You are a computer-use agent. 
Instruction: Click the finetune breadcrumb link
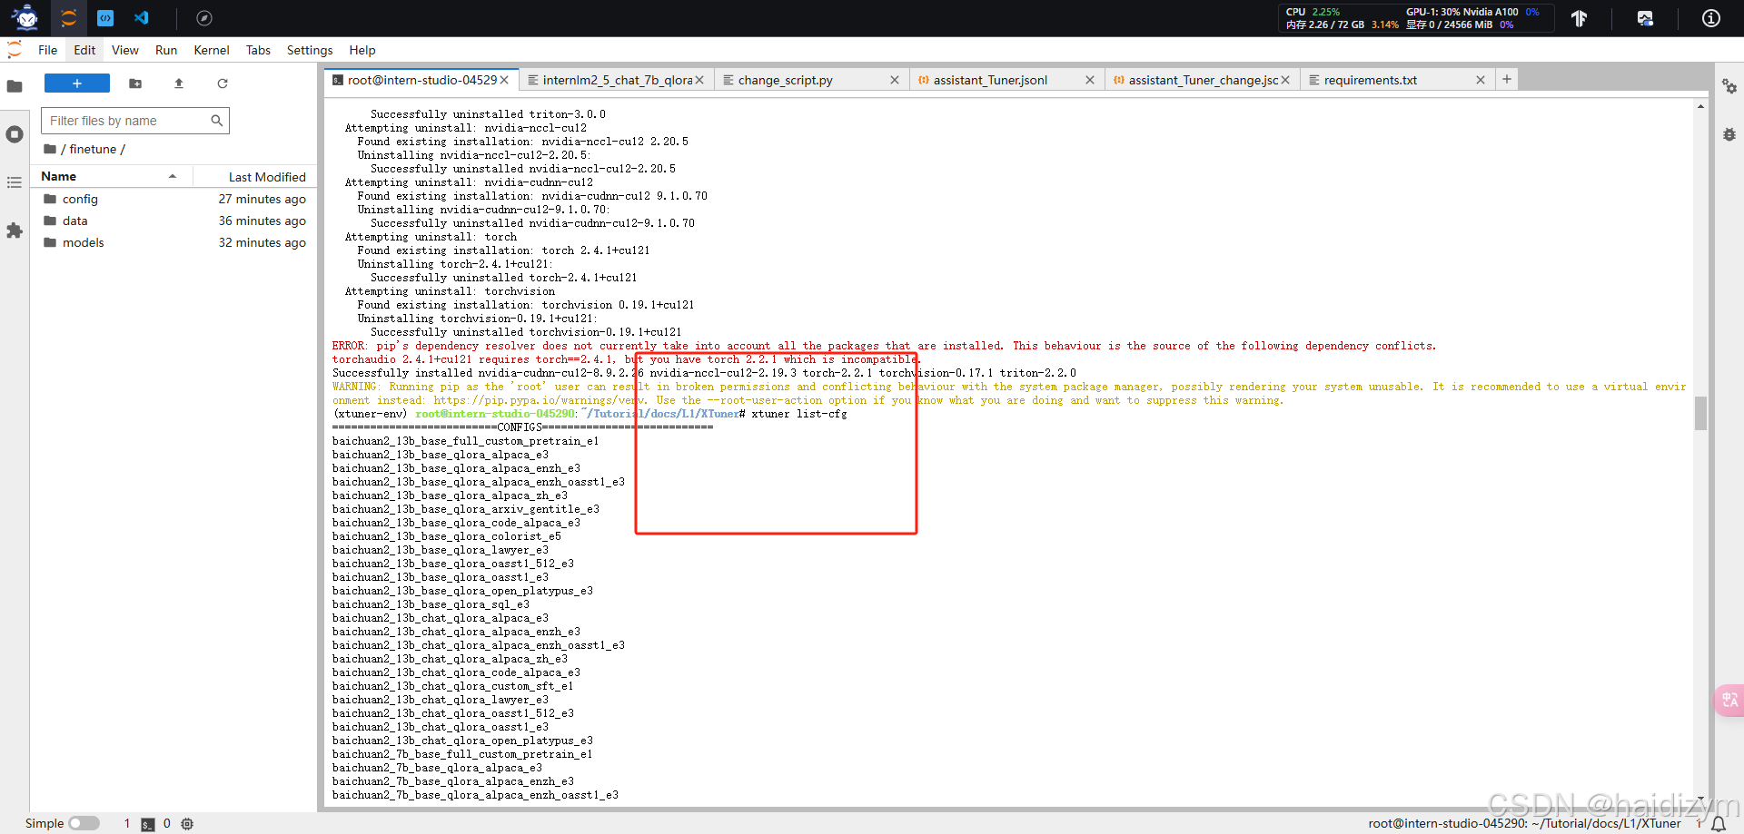tap(93, 149)
